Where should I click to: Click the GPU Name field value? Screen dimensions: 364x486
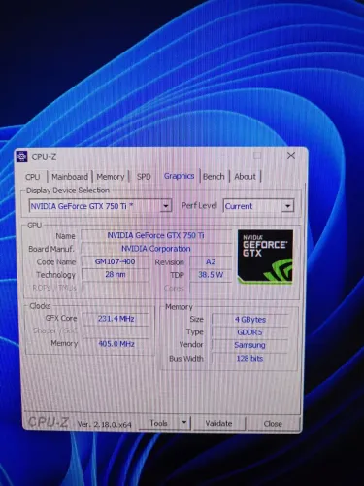(x=155, y=235)
